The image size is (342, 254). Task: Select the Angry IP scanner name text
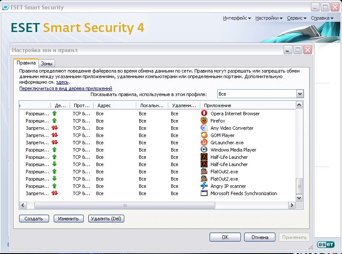[228, 186]
